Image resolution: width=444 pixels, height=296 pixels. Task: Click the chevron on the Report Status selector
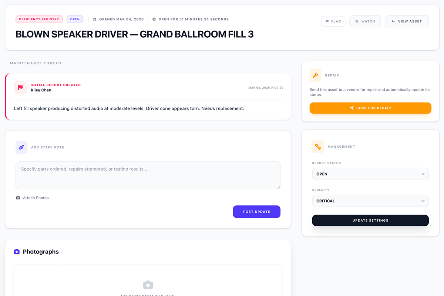(x=423, y=174)
